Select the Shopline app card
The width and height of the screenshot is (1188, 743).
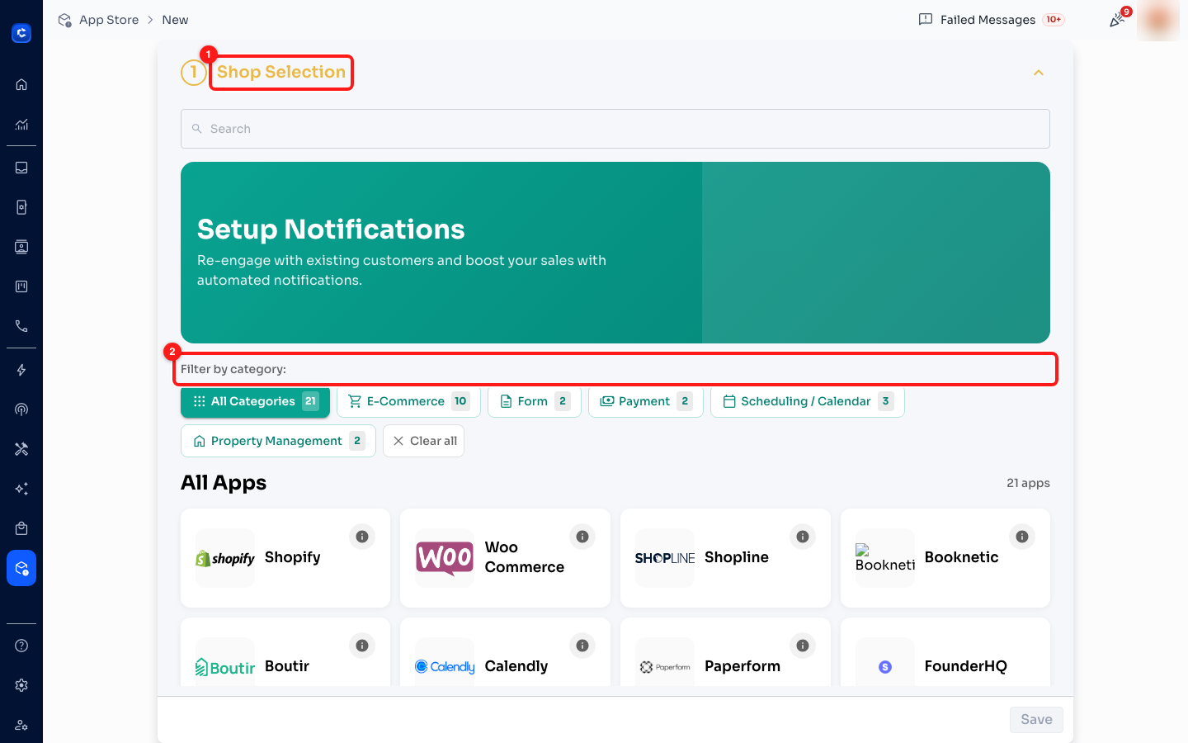[x=725, y=558]
